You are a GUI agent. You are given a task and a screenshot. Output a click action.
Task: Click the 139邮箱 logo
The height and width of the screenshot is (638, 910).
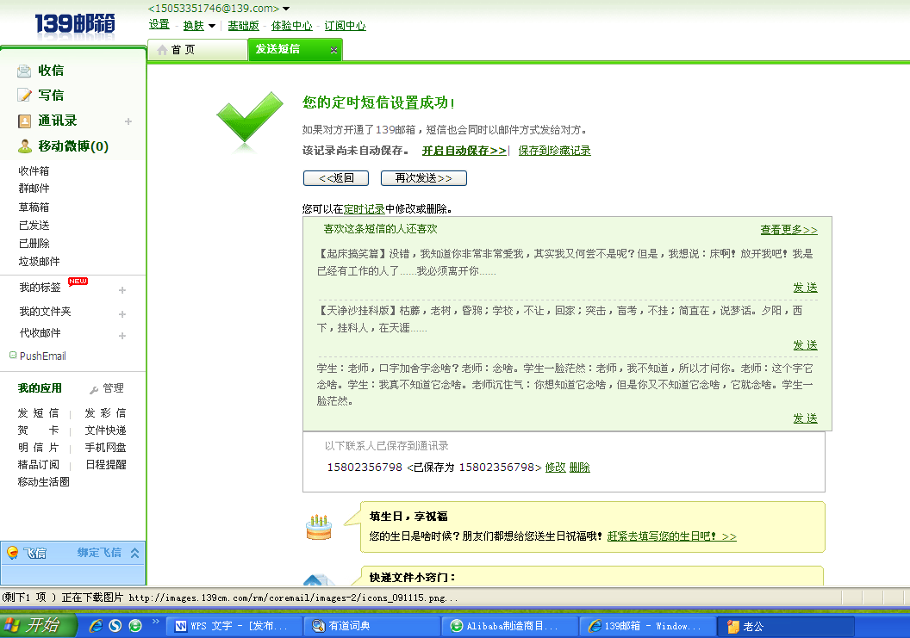(x=75, y=24)
